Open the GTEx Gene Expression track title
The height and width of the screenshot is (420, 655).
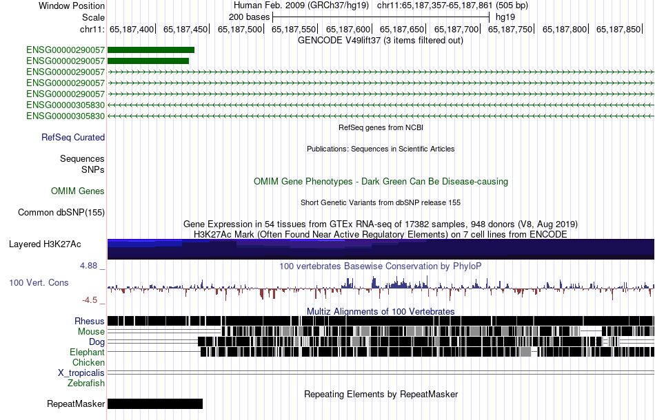381,224
